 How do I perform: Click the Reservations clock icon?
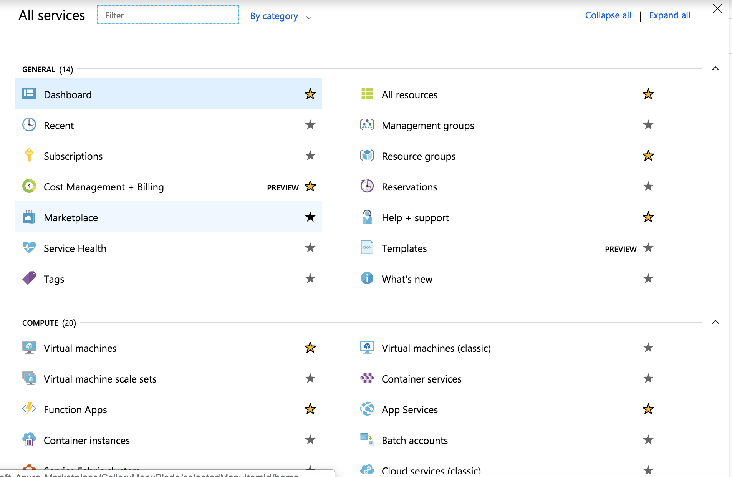click(367, 186)
